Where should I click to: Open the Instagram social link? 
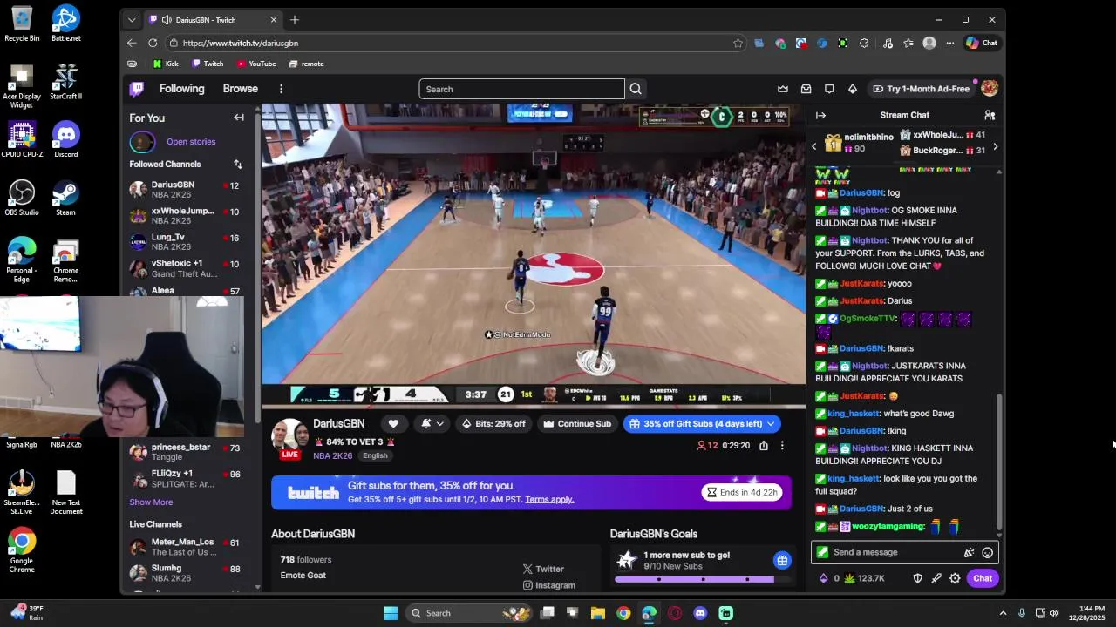click(549, 585)
